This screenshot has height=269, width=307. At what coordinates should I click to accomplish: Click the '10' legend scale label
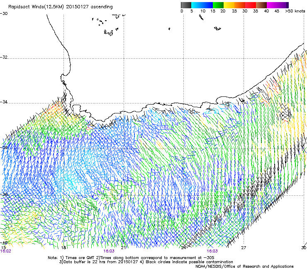[x=203, y=11]
